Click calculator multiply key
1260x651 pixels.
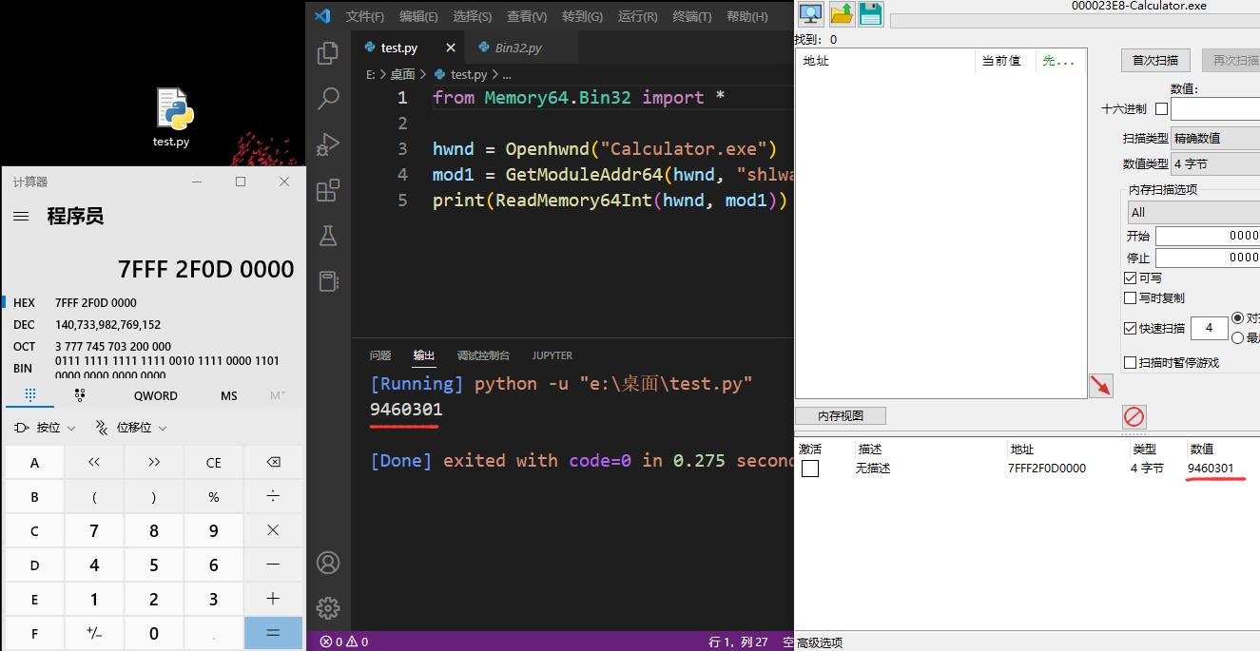(x=273, y=530)
